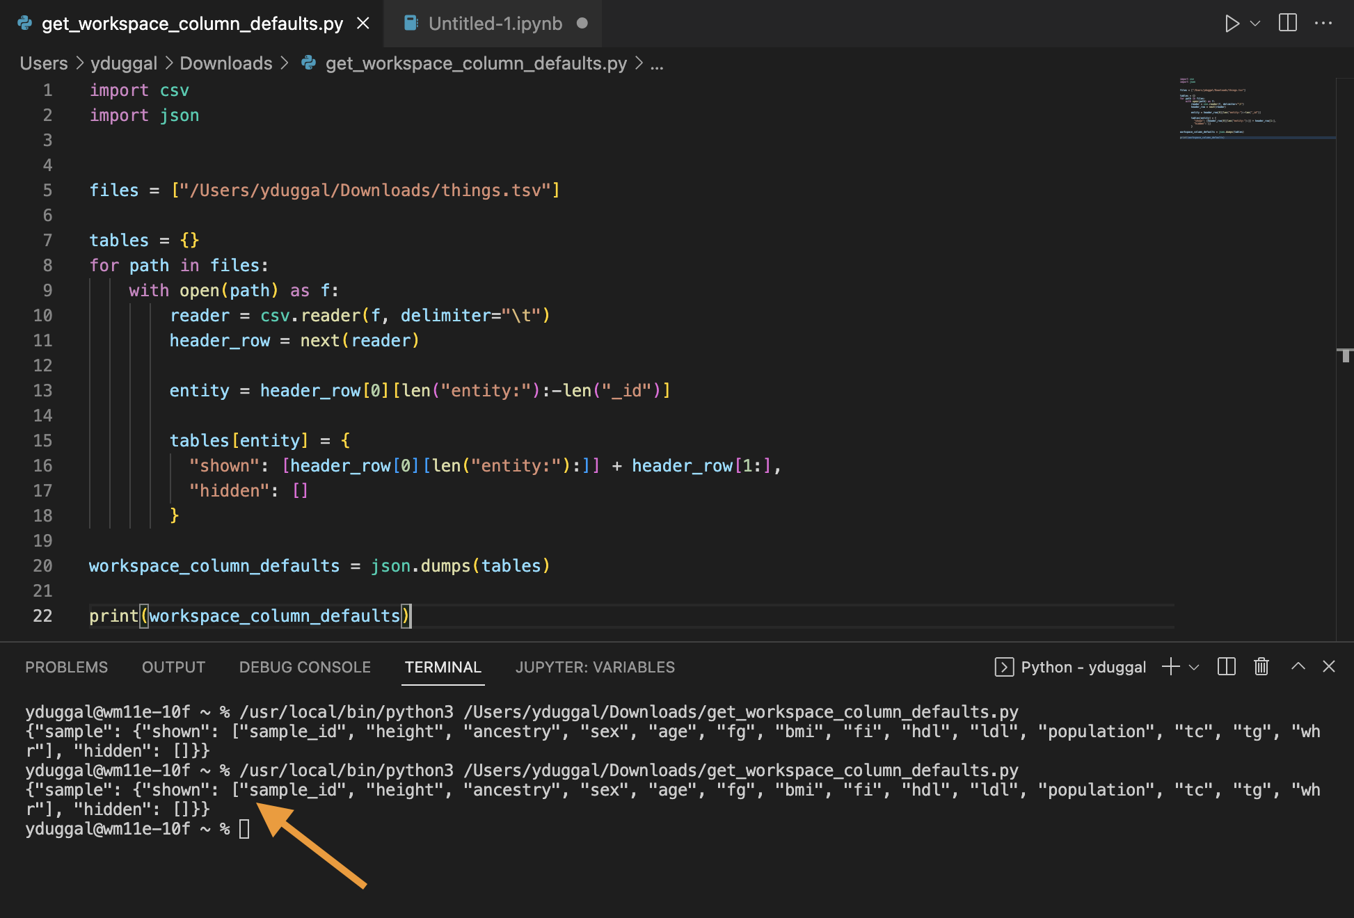Click line number 13 in gutter
The height and width of the screenshot is (918, 1354).
pyautogui.click(x=42, y=391)
